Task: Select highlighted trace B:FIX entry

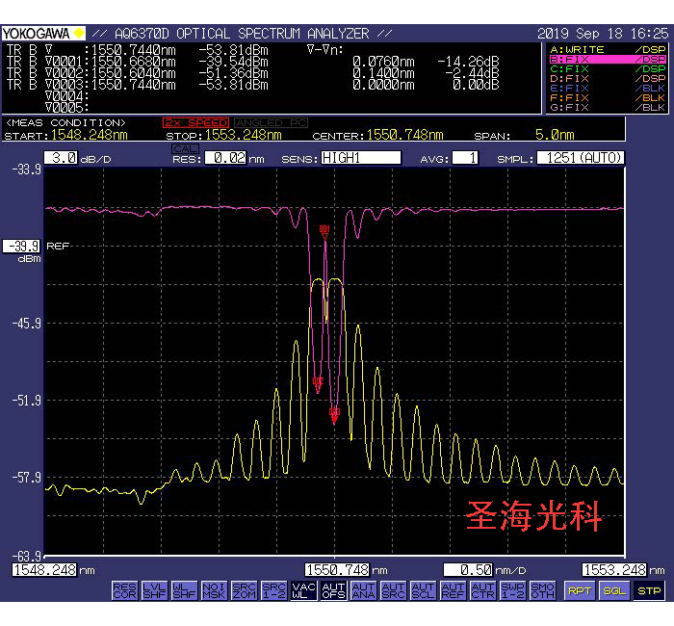Action: (607, 59)
